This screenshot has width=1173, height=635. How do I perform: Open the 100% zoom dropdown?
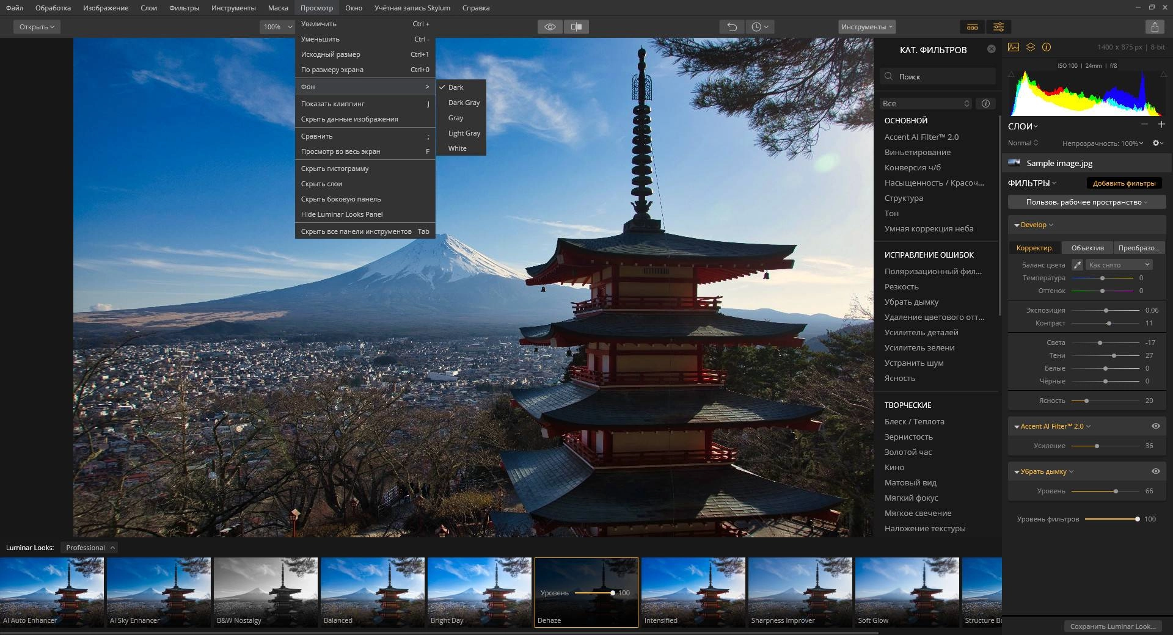coord(277,27)
